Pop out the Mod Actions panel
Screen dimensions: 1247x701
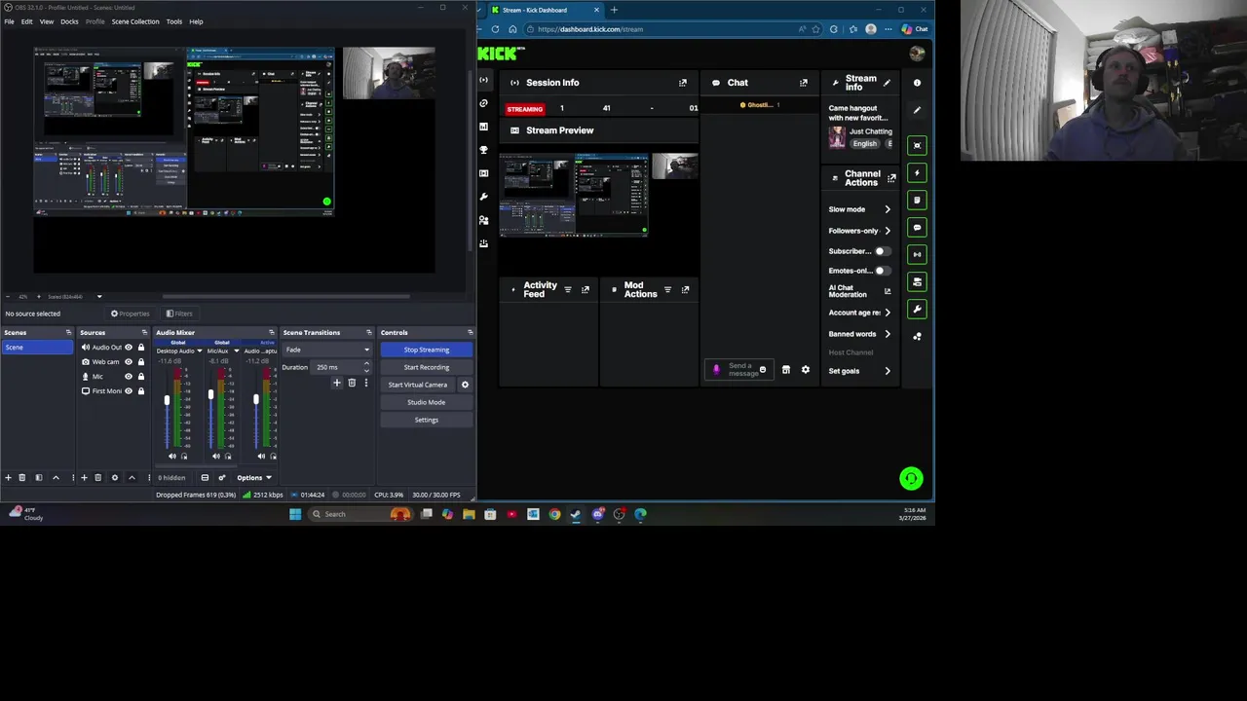685,289
